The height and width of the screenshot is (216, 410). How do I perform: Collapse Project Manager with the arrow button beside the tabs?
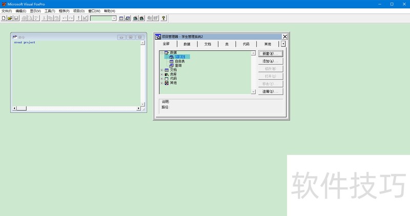point(283,44)
